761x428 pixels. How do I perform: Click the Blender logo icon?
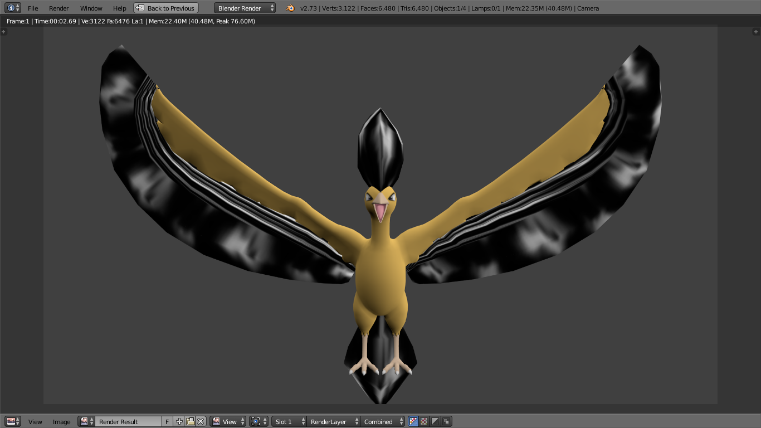pos(290,8)
